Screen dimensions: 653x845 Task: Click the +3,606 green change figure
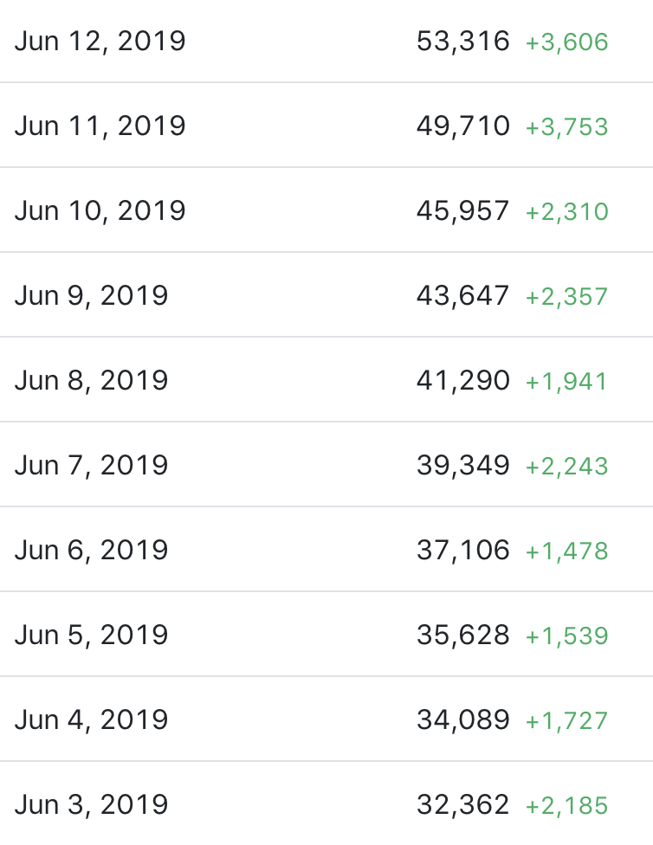coord(567,42)
